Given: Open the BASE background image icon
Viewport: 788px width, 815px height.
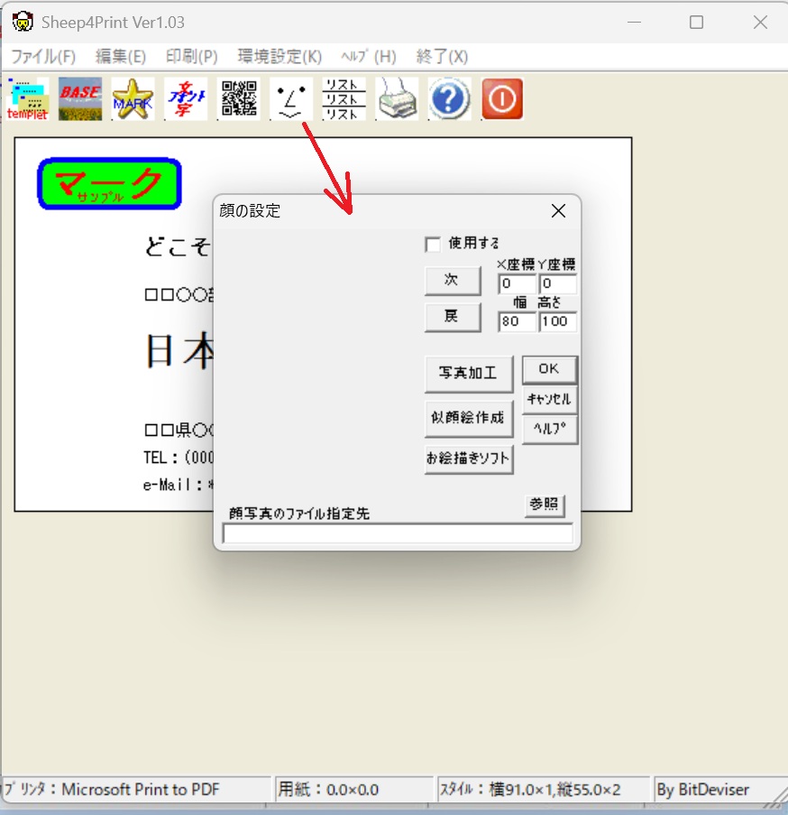Looking at the screenshot, I should pos(80,99).
